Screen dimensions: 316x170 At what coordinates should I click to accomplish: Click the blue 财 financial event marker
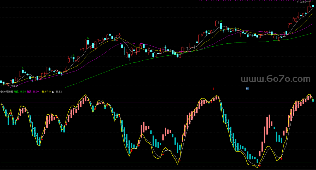click(247, 89)
